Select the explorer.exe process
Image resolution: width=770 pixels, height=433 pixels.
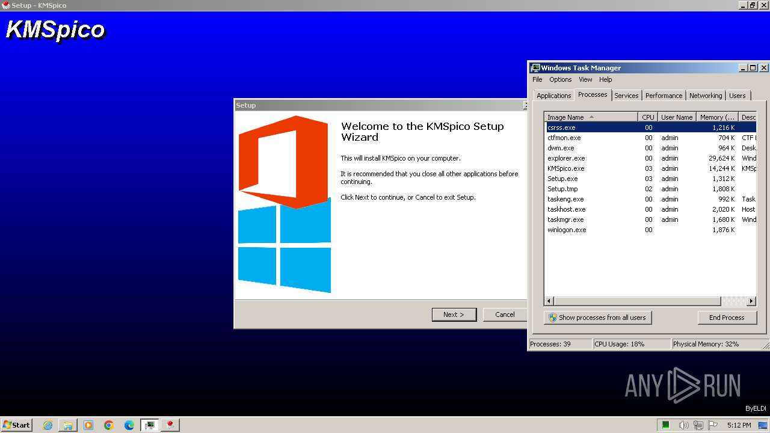pos(650,158)
